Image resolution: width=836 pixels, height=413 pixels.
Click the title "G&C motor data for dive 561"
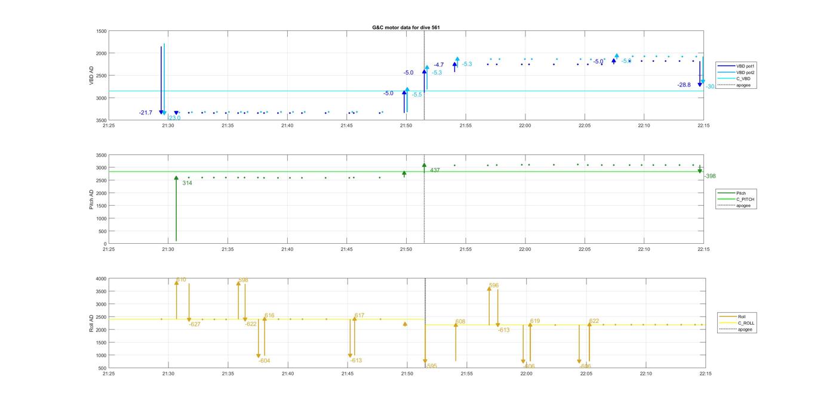tap(406, 28)
